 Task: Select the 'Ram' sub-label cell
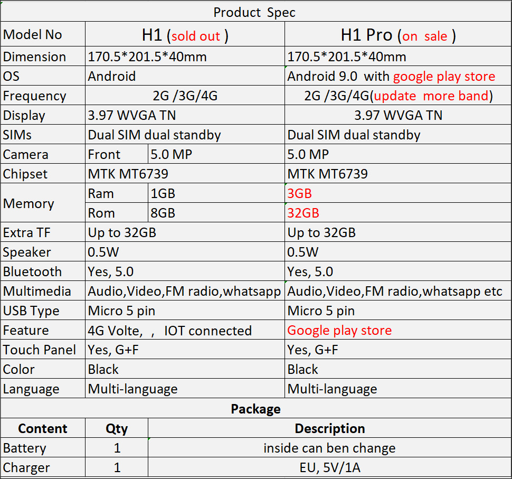(x=117, y=193)
